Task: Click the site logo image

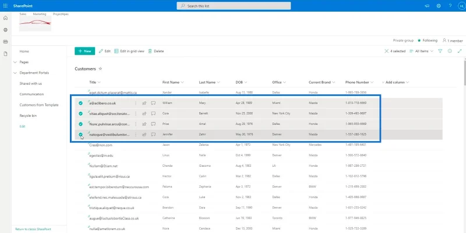Action: 35,23
